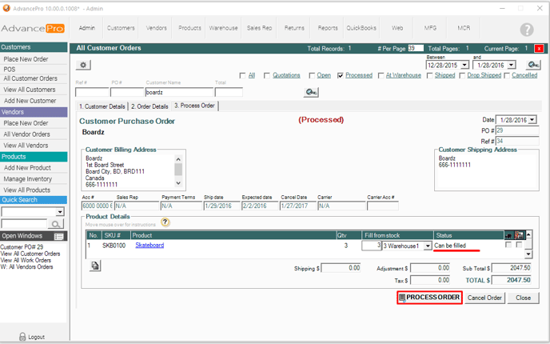Click the date range search key icon
550x344 pixels.
533,65
